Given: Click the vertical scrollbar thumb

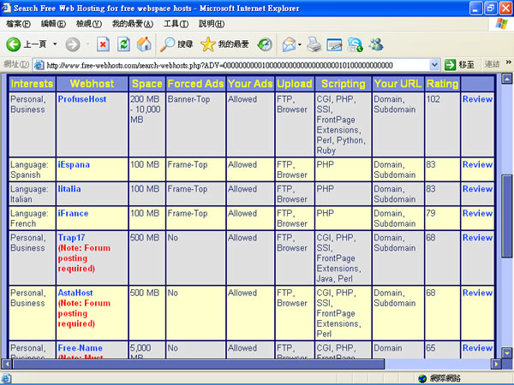Looking at the screenshot, I should pyautogui.click(x=507, y=216).
